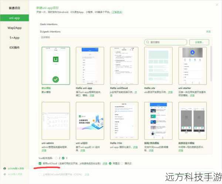
Task: Open the 详情 link beside the uniCloud option
Action: 105,163
